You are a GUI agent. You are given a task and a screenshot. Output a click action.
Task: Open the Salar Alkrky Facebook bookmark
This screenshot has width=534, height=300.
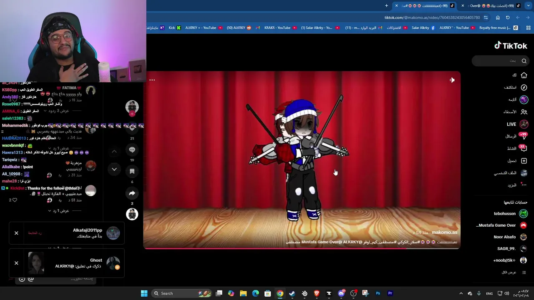423,28
